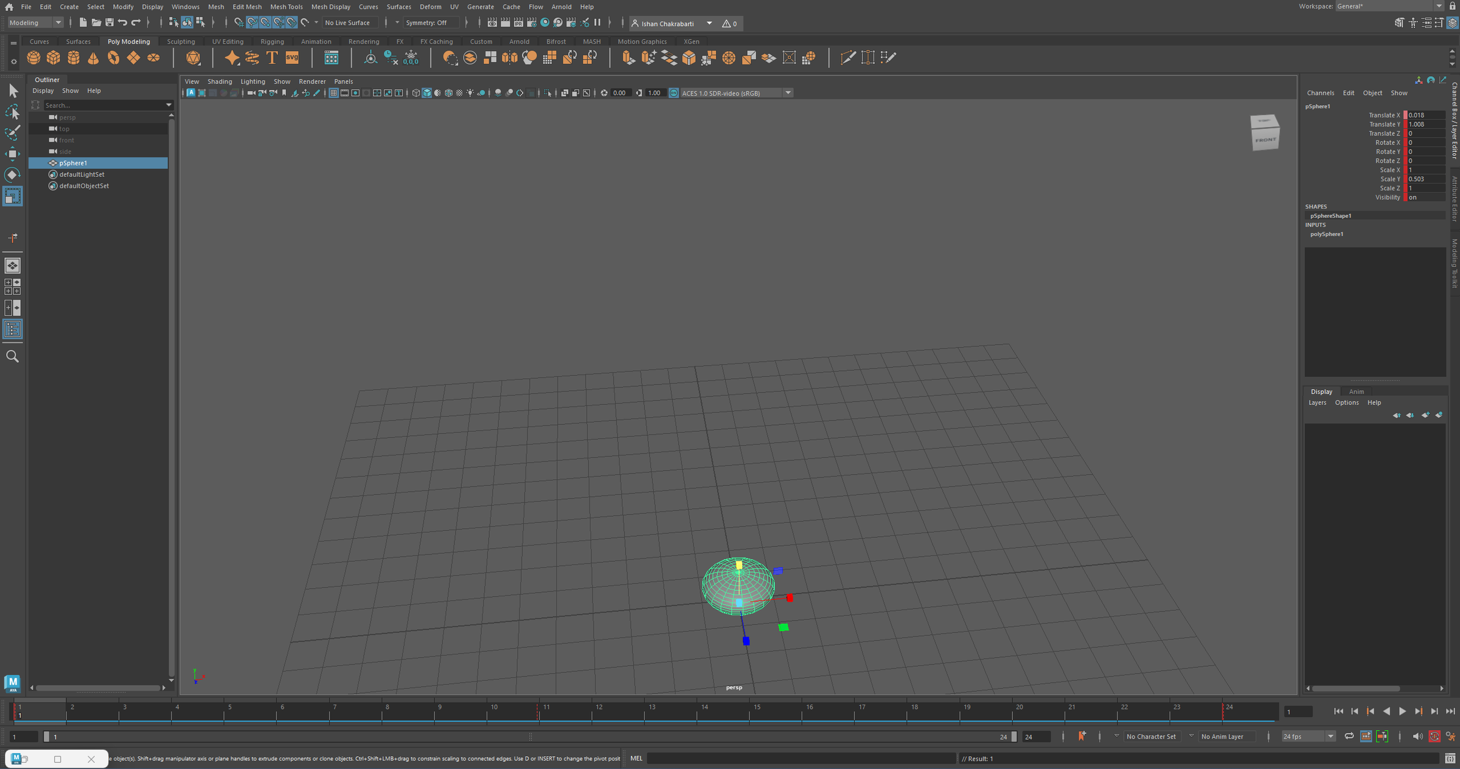The width and height of the screenshot is (1460, 769).
Task: Click the MEL command language label
Action: [x=636, y=758]
